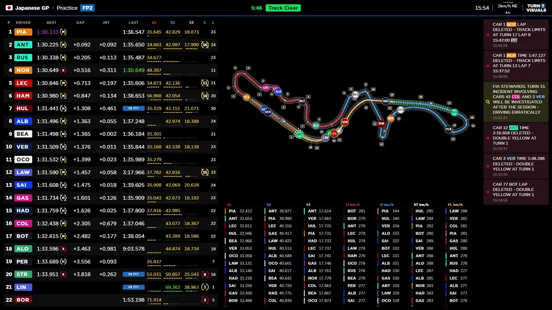Click the DRIVER column header
The image size is (552, 310).
(23, 22)
